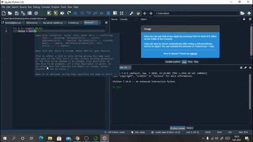Click the step over debug icon
Screen dimensions: 253x142
coord(82,13)
